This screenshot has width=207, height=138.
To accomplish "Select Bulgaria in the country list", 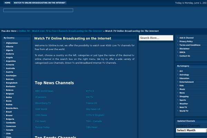I will click(10, 119).
